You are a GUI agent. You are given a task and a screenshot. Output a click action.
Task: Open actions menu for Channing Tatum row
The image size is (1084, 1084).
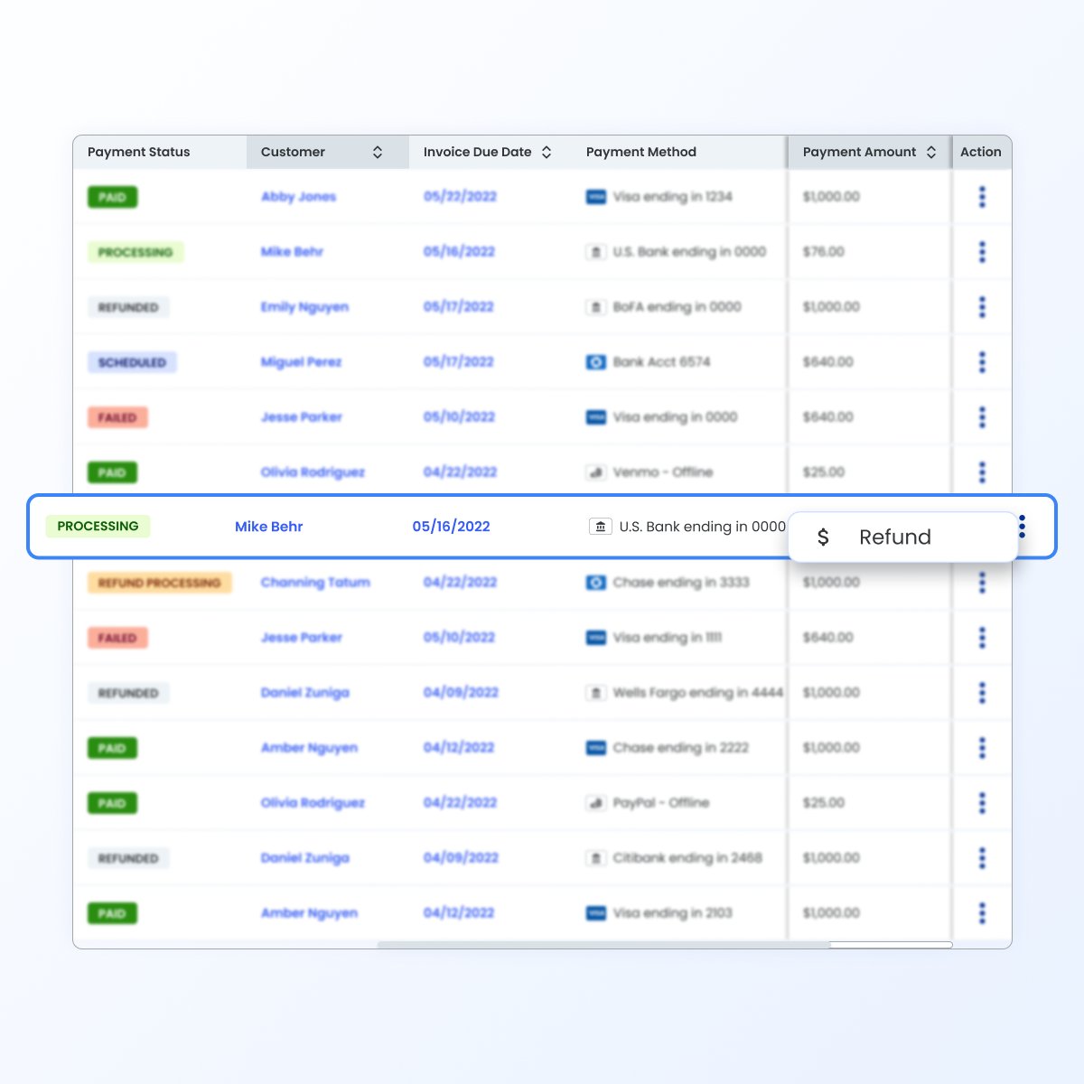tap(982, 583)
